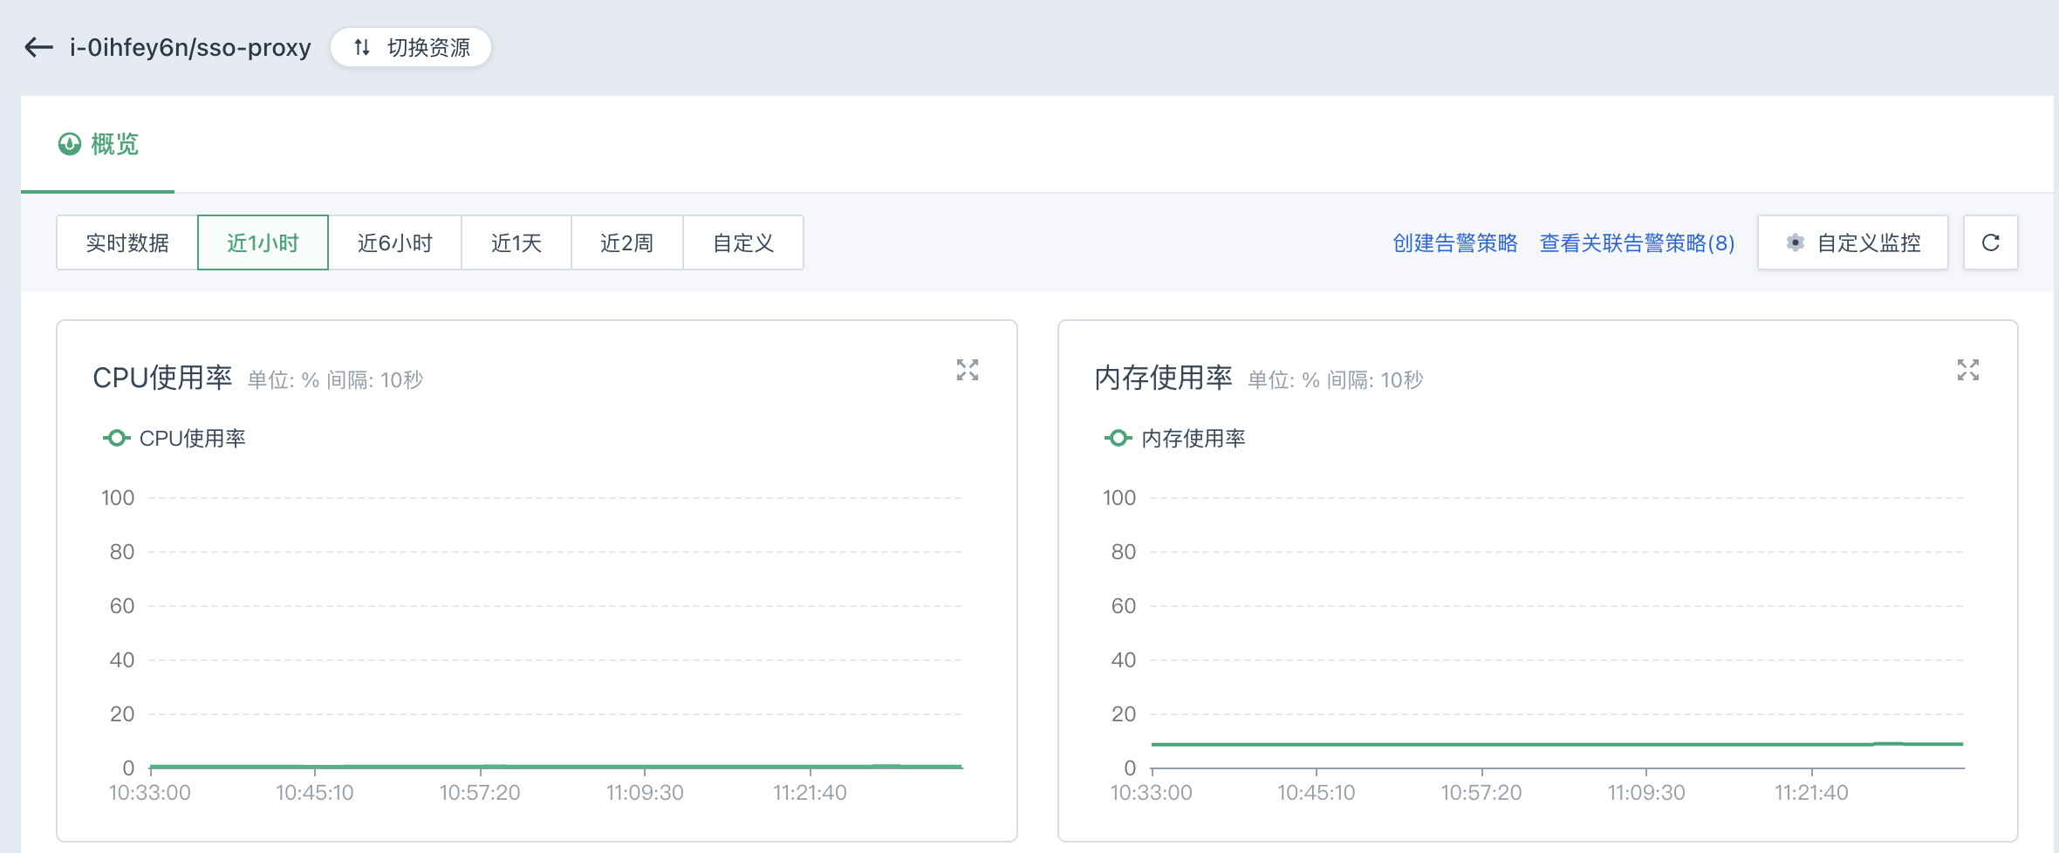Open the 概览 overview tab
The height and width of the screenshot is (853, 2059).
tap(98, 144)
